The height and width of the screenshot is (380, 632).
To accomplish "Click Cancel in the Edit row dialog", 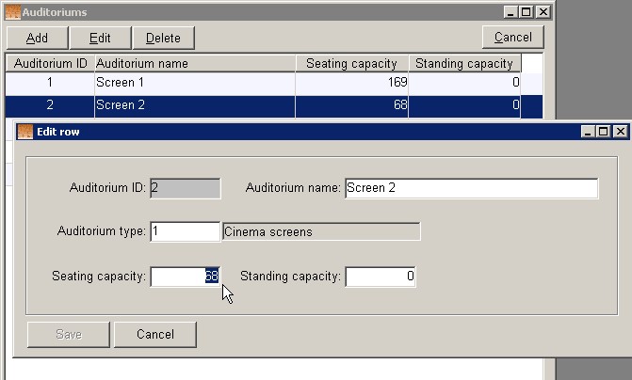I will (155, 334).
